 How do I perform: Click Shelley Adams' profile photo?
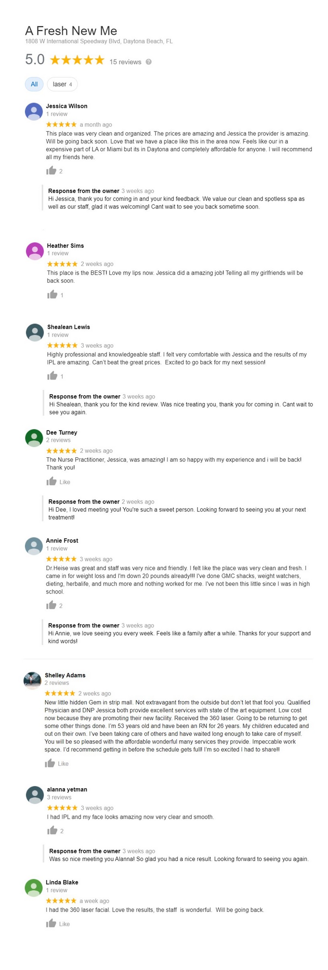33,680
